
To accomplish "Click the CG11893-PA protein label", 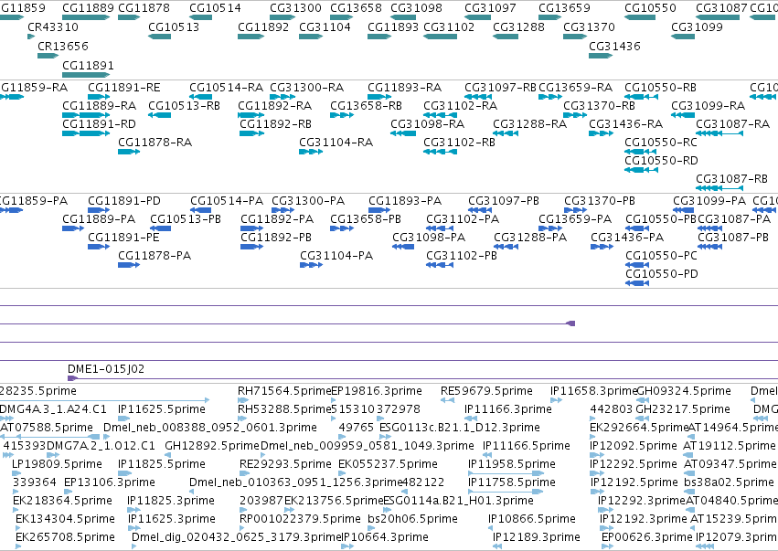I will pyautogui.click(x=405, y=201).
